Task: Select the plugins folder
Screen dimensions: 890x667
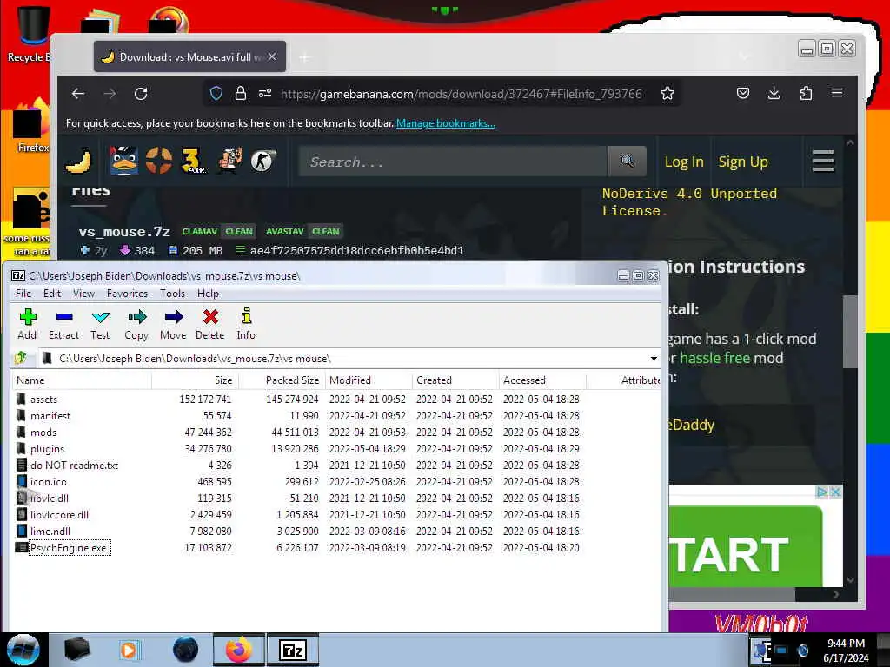Action: click(x=47, y=449)
